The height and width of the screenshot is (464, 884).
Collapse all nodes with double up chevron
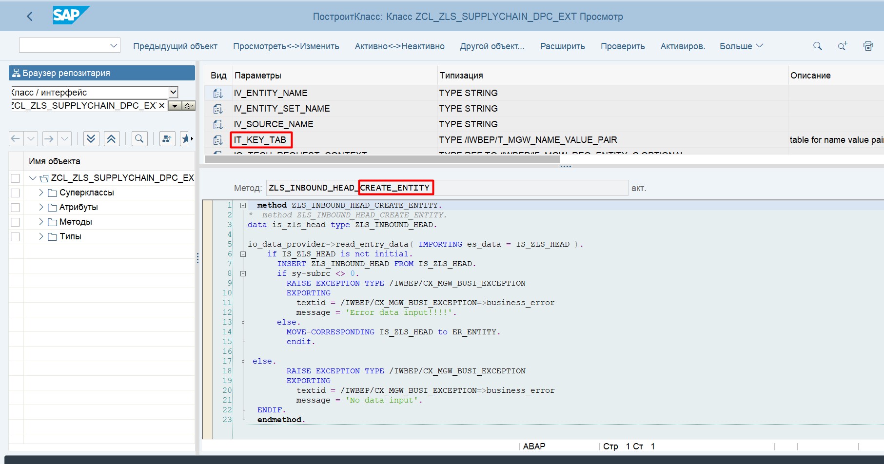(x=112, y=139)
